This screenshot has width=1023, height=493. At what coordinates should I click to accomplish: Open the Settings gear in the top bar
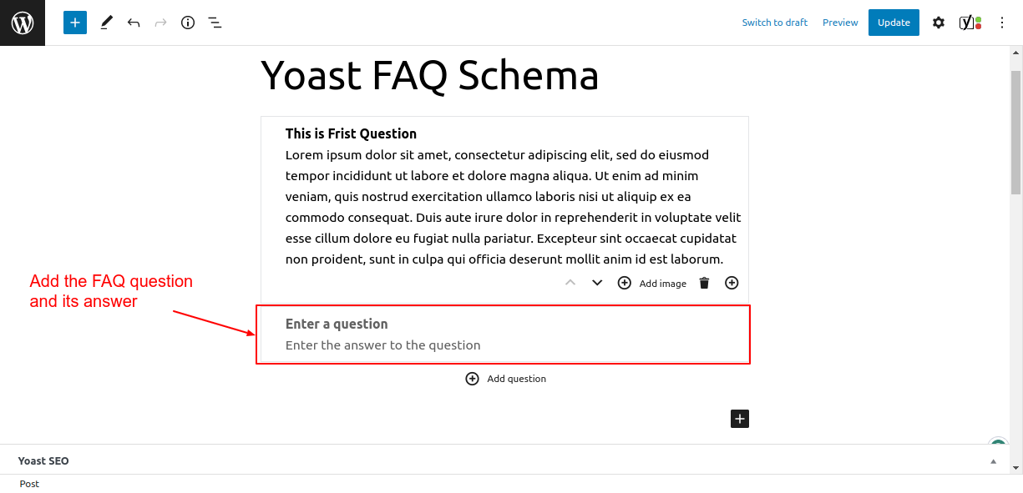tap(938, 23)
